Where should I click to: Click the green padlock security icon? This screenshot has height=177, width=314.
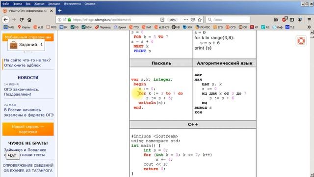(x=69, y=20)
